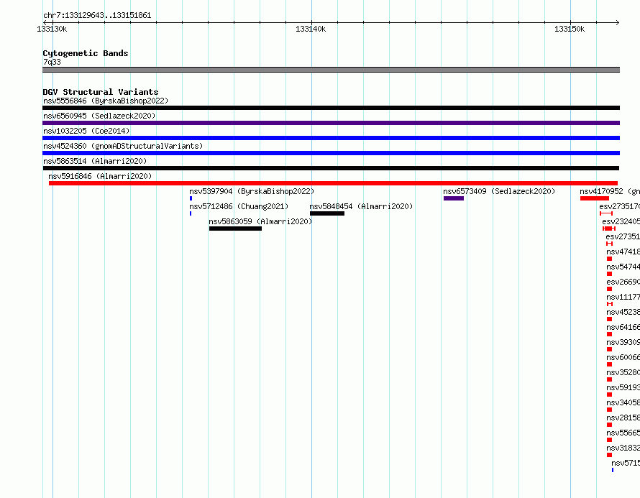Select the black nsv5556846 variant bar
The height and width of the screenshot is (498, 640).
[x=331, y=108]
